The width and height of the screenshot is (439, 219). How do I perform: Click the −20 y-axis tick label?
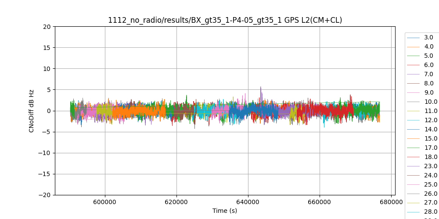[x=45, y=195]
